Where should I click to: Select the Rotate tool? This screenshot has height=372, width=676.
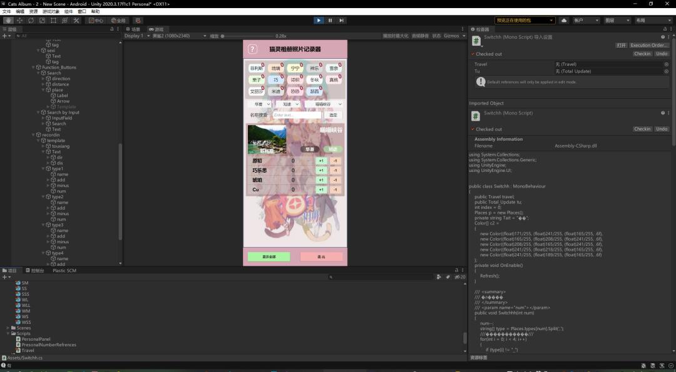click(31, 20)
